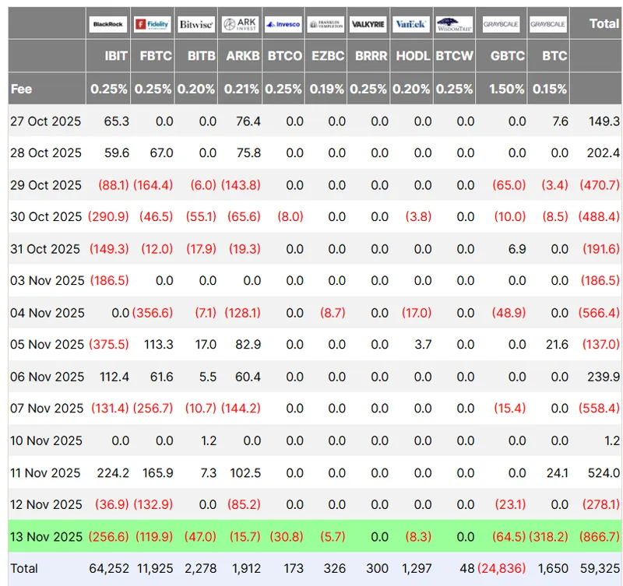Click the ARK Invest logo
Image resolution: width=623 pixels, height=586 pixels.
[240, 25]
